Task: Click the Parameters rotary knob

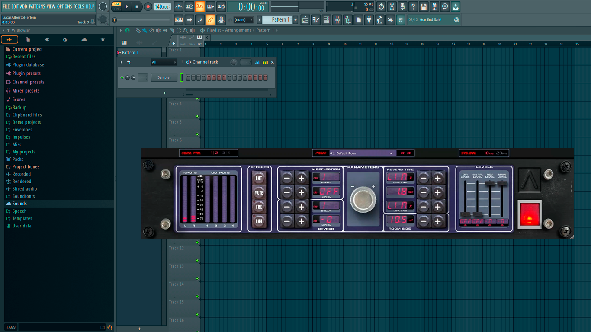Action: (x=363, y=201)
